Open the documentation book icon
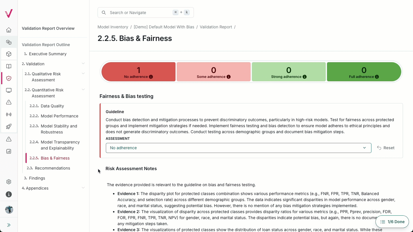 9,66
